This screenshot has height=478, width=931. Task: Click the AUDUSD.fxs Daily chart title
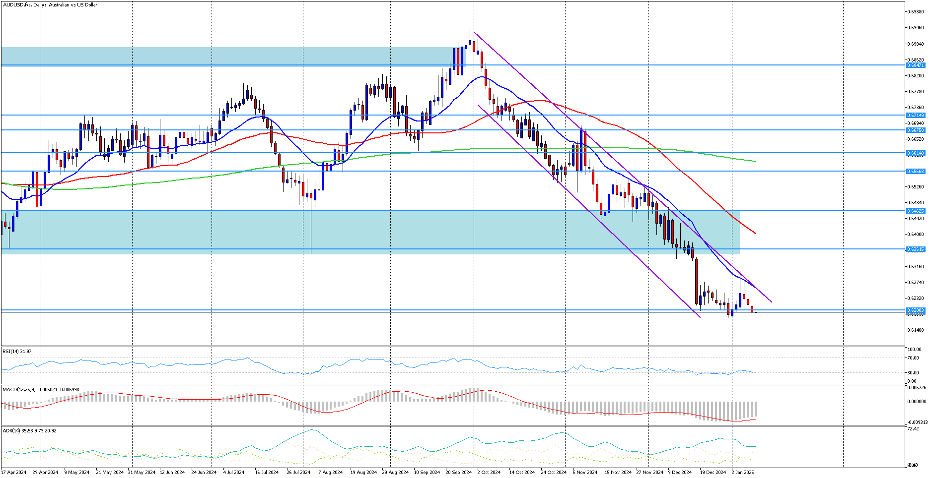(50, 5)
